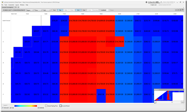Toggle the Autoscale checkbox in legend
Viewport: 187px width, 112px height.
[x=2, y=108]
